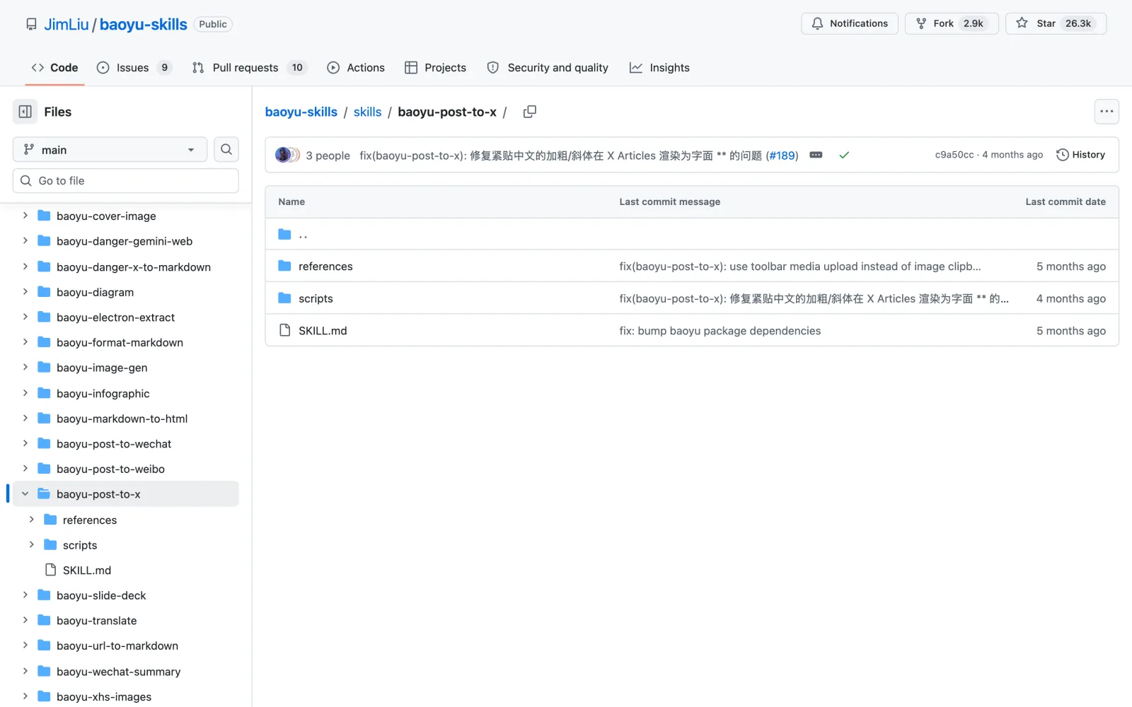Open SKILL.md in the file table
The height and width of the screenshot is (707, 1132).
click(x=323, y=331)
